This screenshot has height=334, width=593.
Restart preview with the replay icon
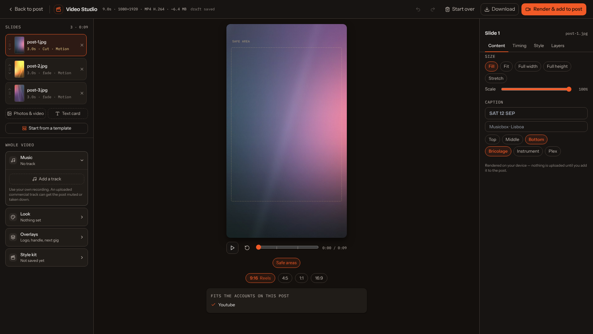pos(247,248)
